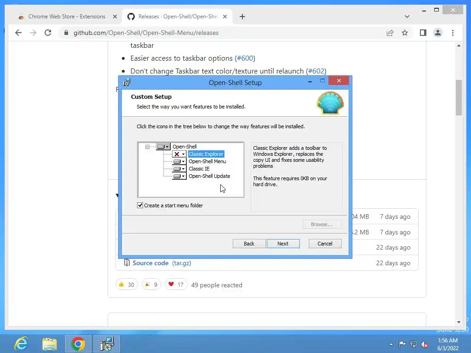Open the root Open-Shell feature dropdown
This screenshot has width=471, height=353.
pyautogui.click(x=163, y=147)
